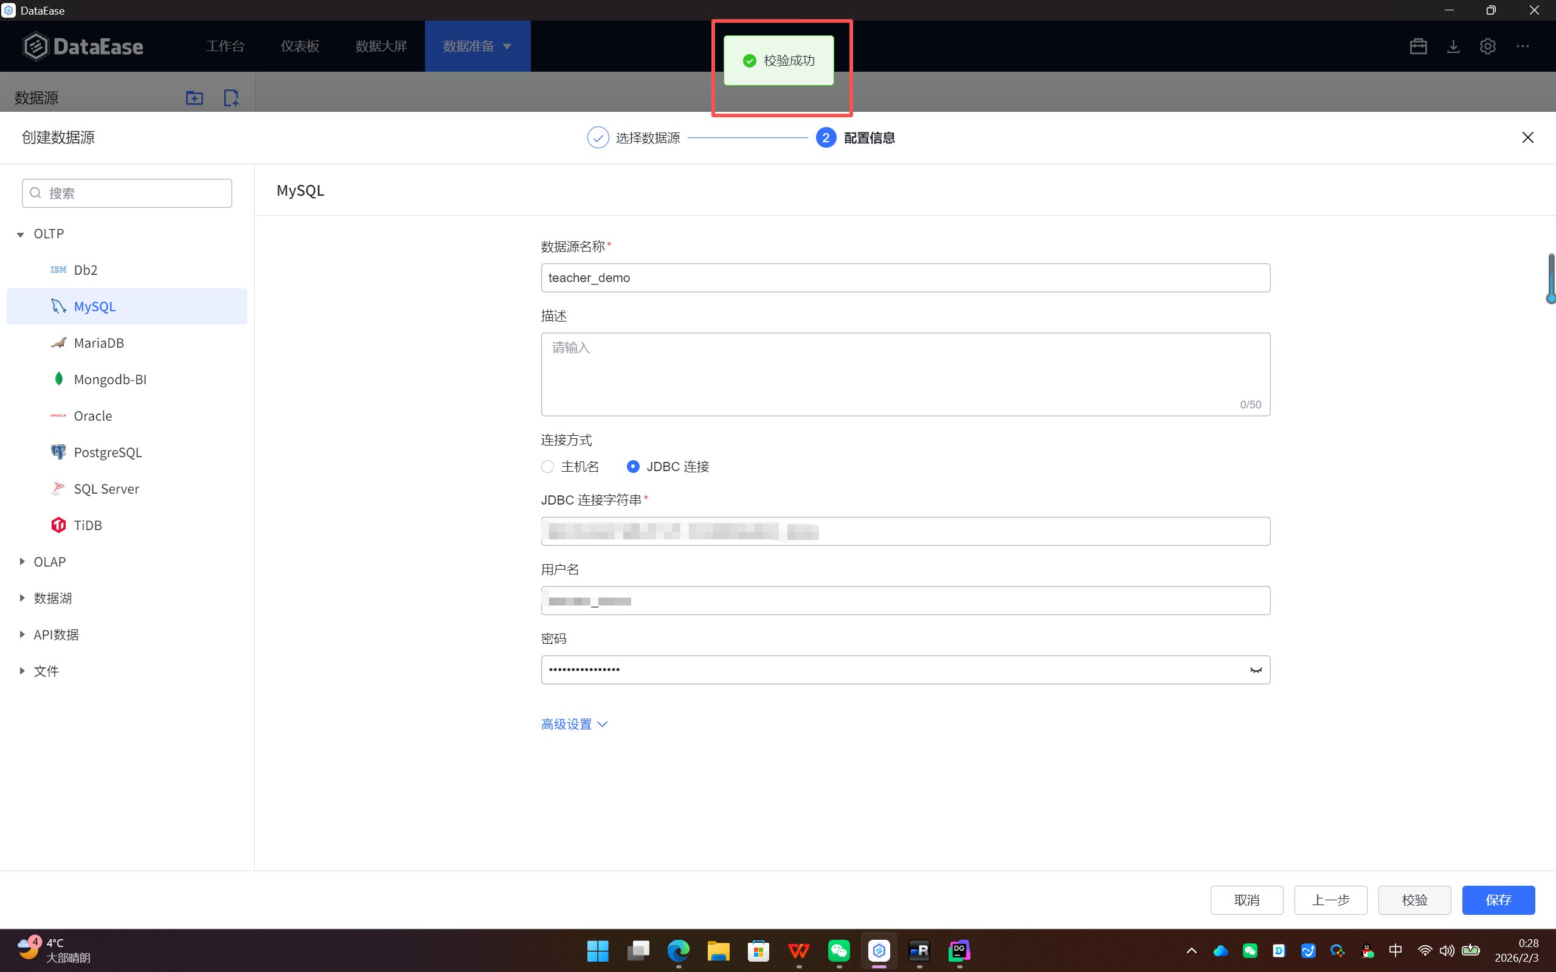Open the 数据准备 dropdown menu

[x=477, y=46]
